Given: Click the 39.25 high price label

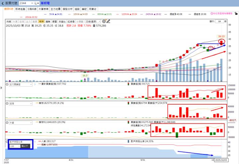Looking at the screenshot, I should pyautogui.click(x=221, y=37).
